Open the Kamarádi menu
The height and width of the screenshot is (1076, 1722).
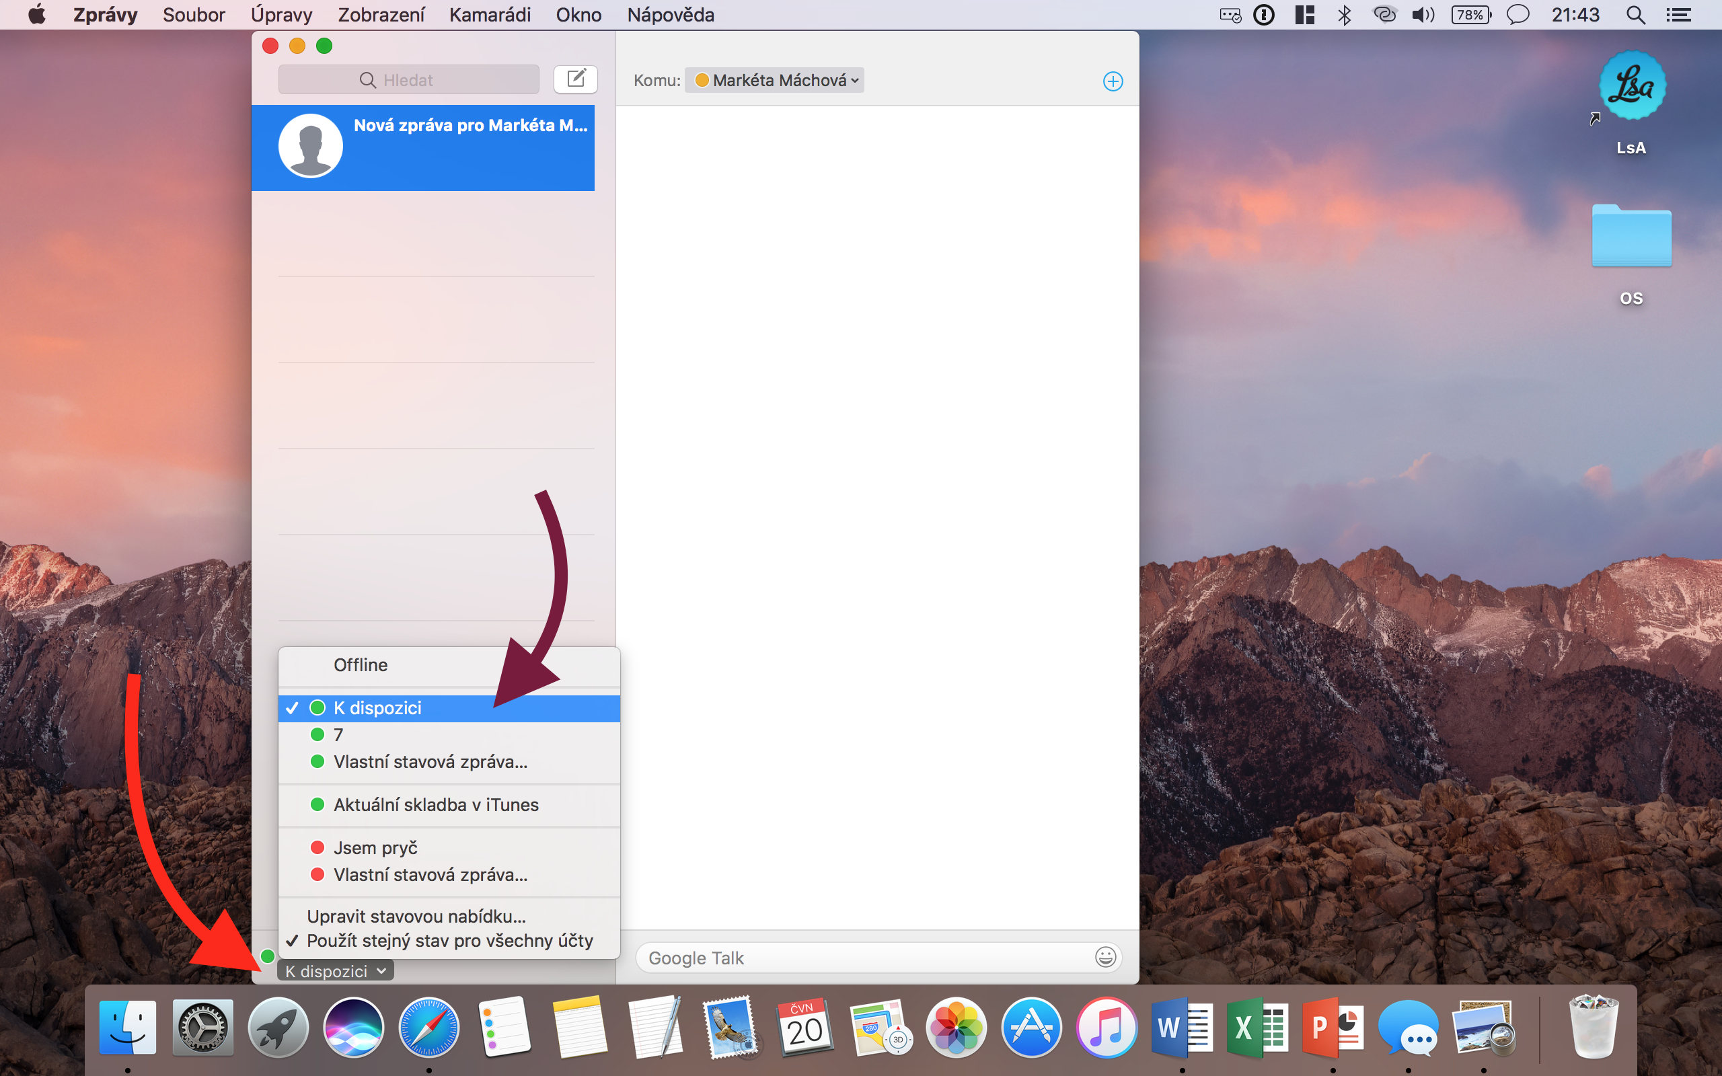(x=490, y=15)
